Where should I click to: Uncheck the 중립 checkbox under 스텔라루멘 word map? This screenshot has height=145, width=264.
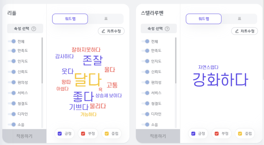pyautogui.click(x=240, y=134)
